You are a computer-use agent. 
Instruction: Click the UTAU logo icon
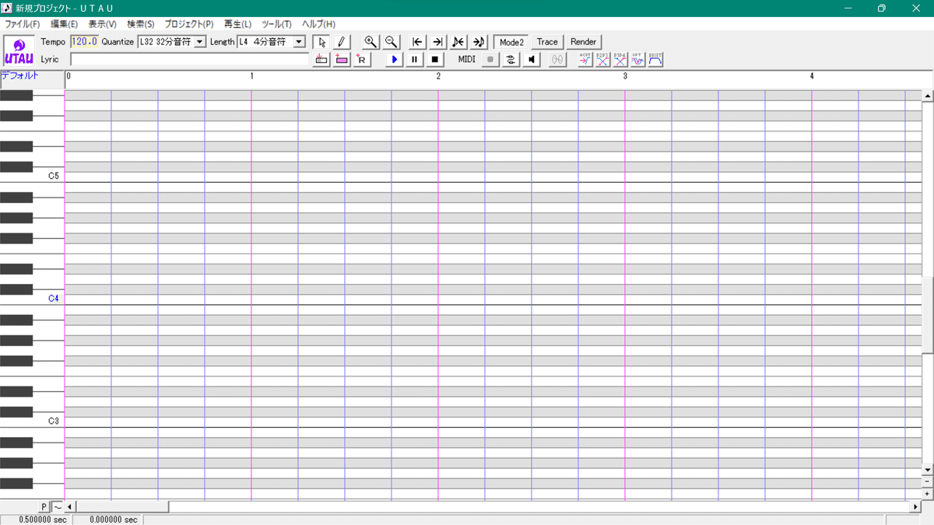click(x=19, y=51)
